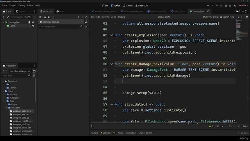Select the Label node in scene tree

(x=12, y=26)
